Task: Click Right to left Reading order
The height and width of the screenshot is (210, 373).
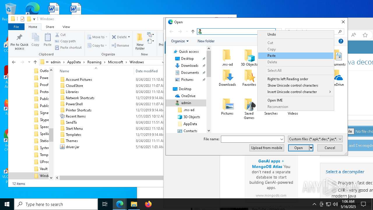Action: tap(295, 79)
